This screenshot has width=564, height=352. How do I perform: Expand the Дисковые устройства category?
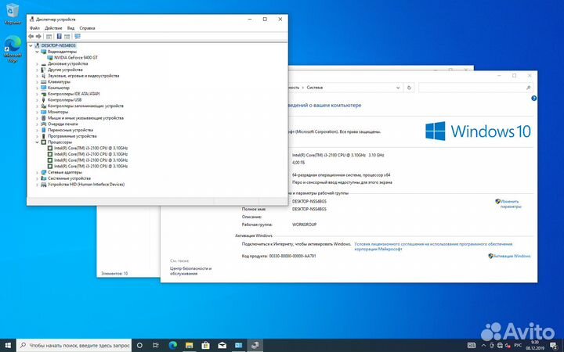tap(37, 64)
